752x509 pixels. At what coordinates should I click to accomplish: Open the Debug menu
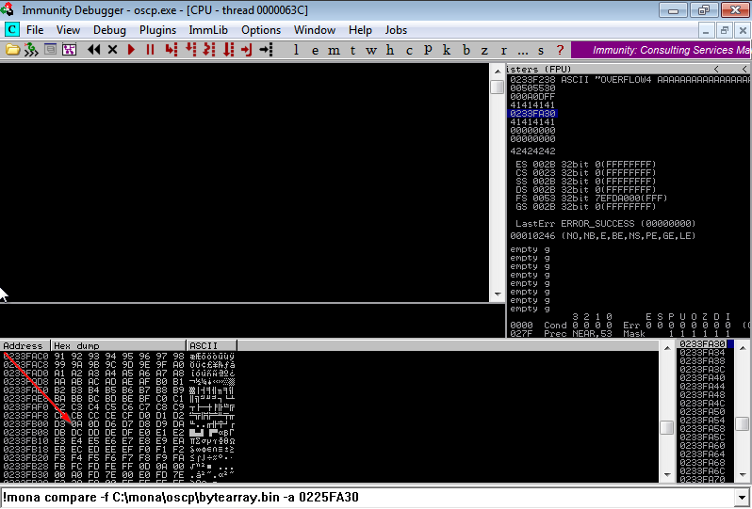click(x=109, y=30)
